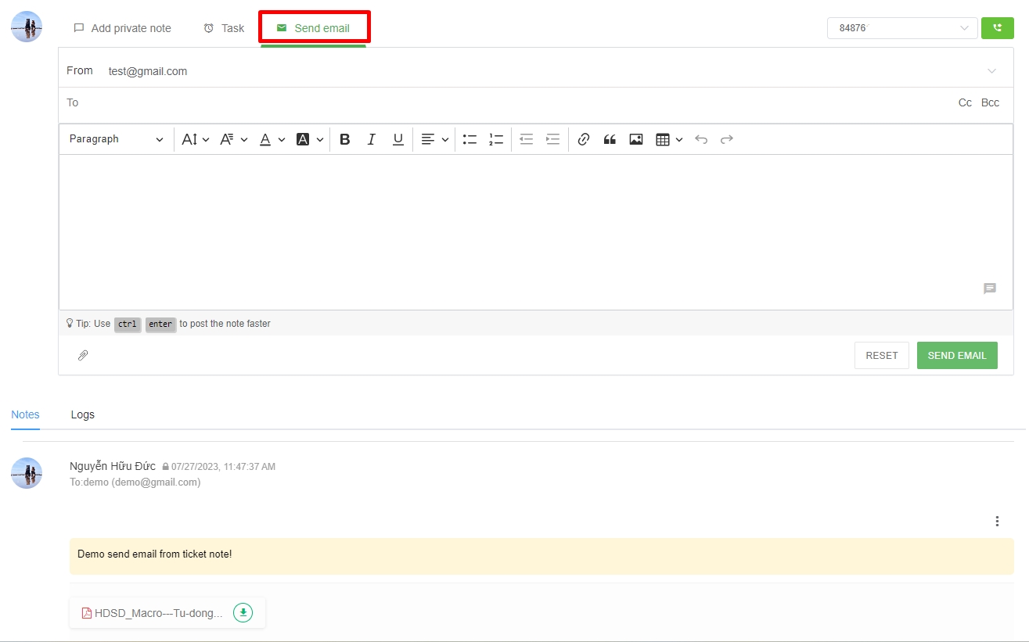1029x642 pixels.
Task: Attach a file with the paperclip icon
Action: coord(83,355)
